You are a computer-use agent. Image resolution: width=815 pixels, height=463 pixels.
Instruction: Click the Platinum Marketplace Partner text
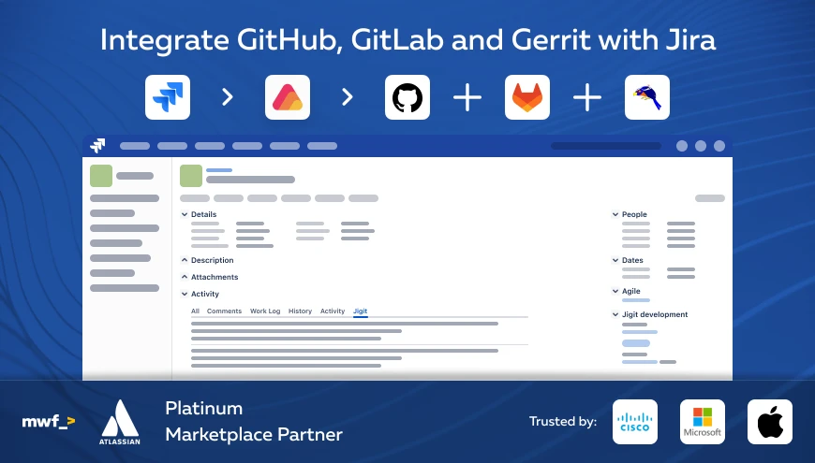click(254, 422)
